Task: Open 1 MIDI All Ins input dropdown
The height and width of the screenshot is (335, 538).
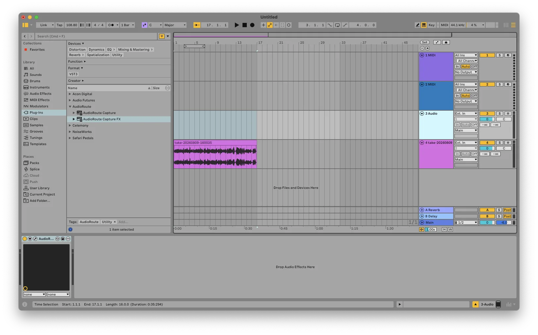Action: click(x=466, y=55)
